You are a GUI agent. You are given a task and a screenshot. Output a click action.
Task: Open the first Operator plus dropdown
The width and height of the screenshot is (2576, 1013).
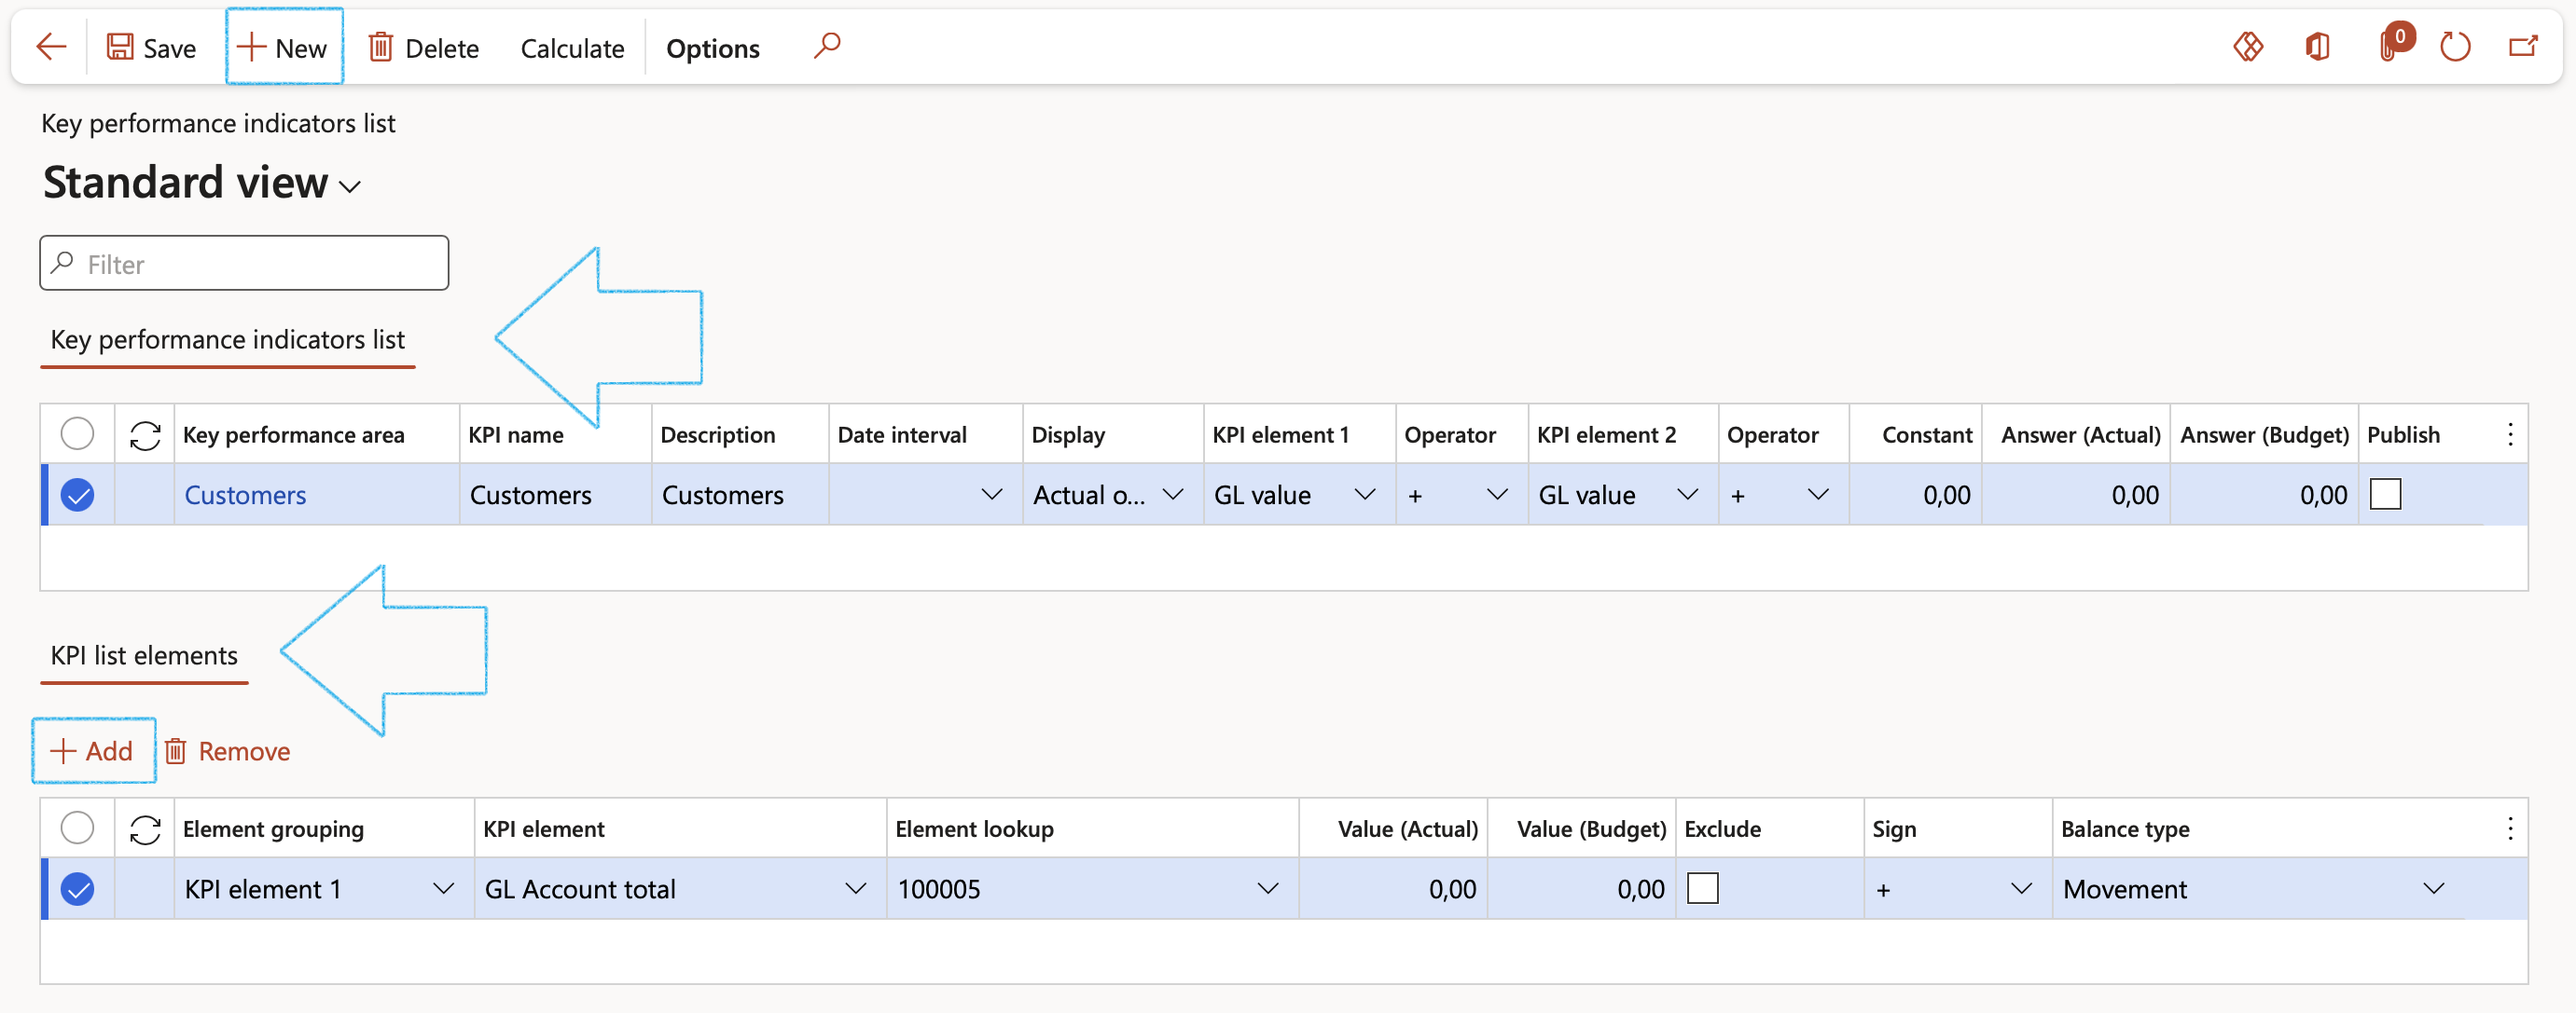click(1497, 495)
